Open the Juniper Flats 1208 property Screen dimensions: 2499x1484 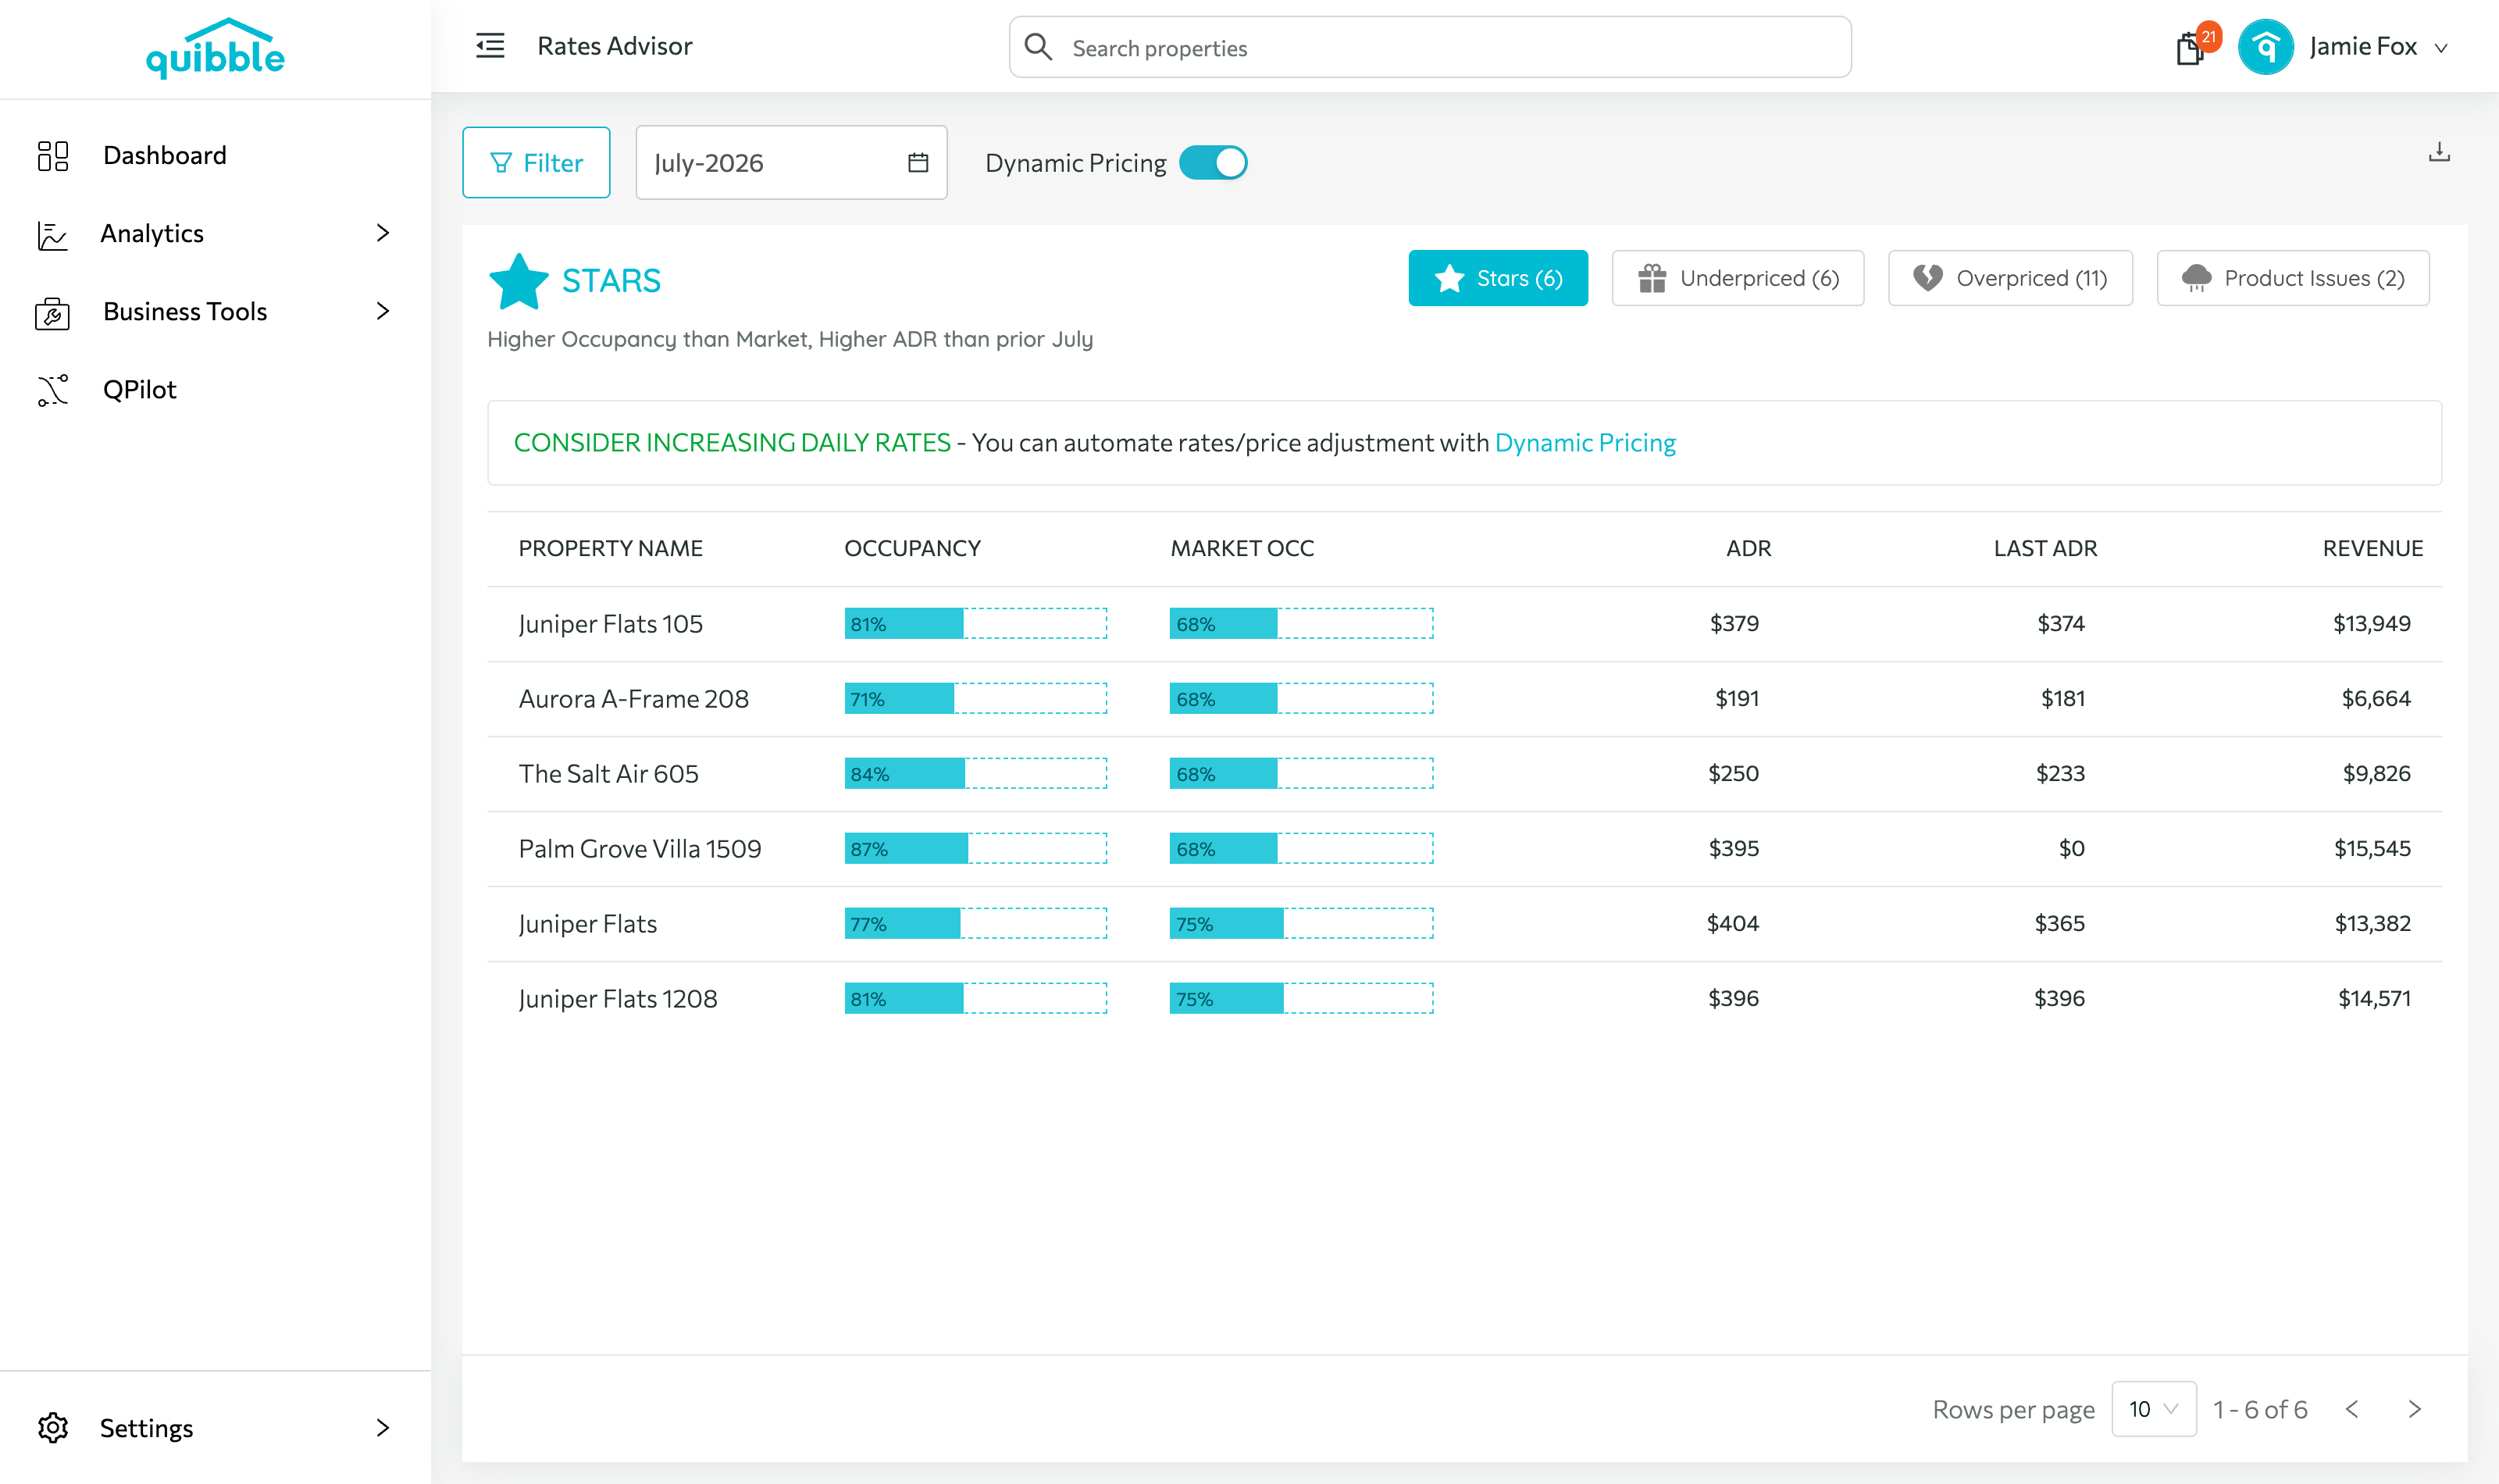click(x=618, y=998)
